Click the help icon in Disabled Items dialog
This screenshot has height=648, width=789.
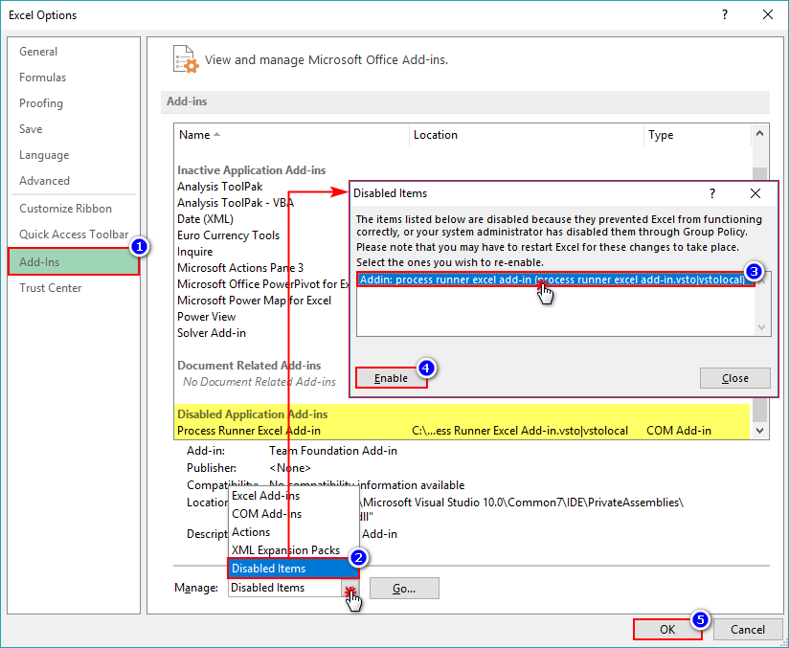point(711,192)
